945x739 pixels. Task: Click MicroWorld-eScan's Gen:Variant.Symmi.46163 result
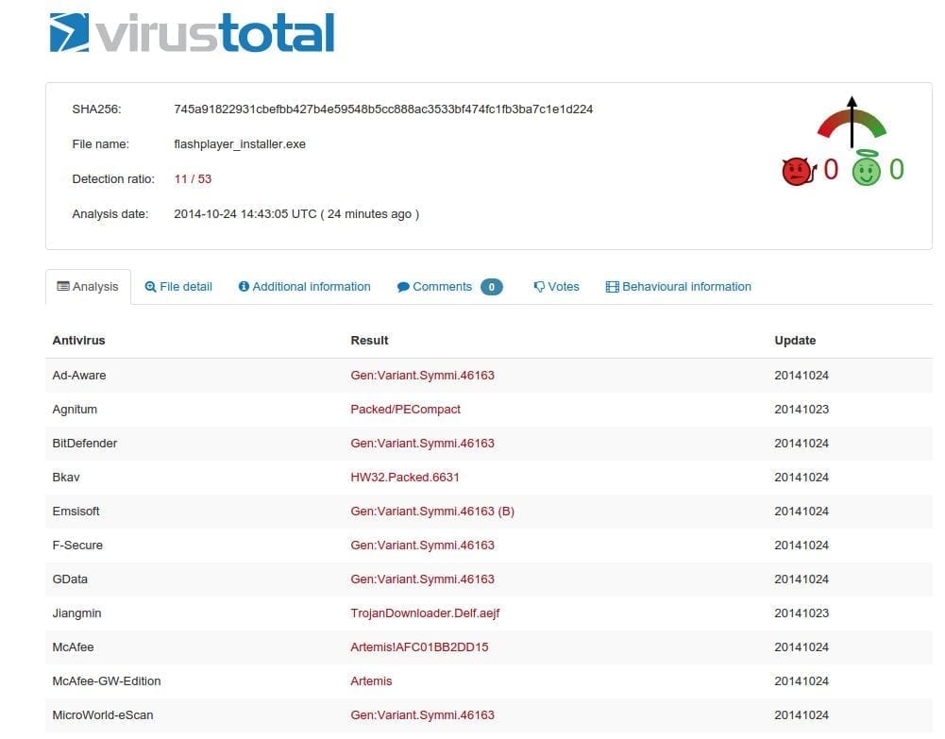tap(423, 714)
